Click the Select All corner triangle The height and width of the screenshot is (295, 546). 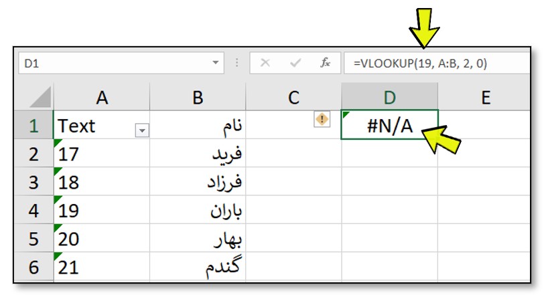pos(41,98)
